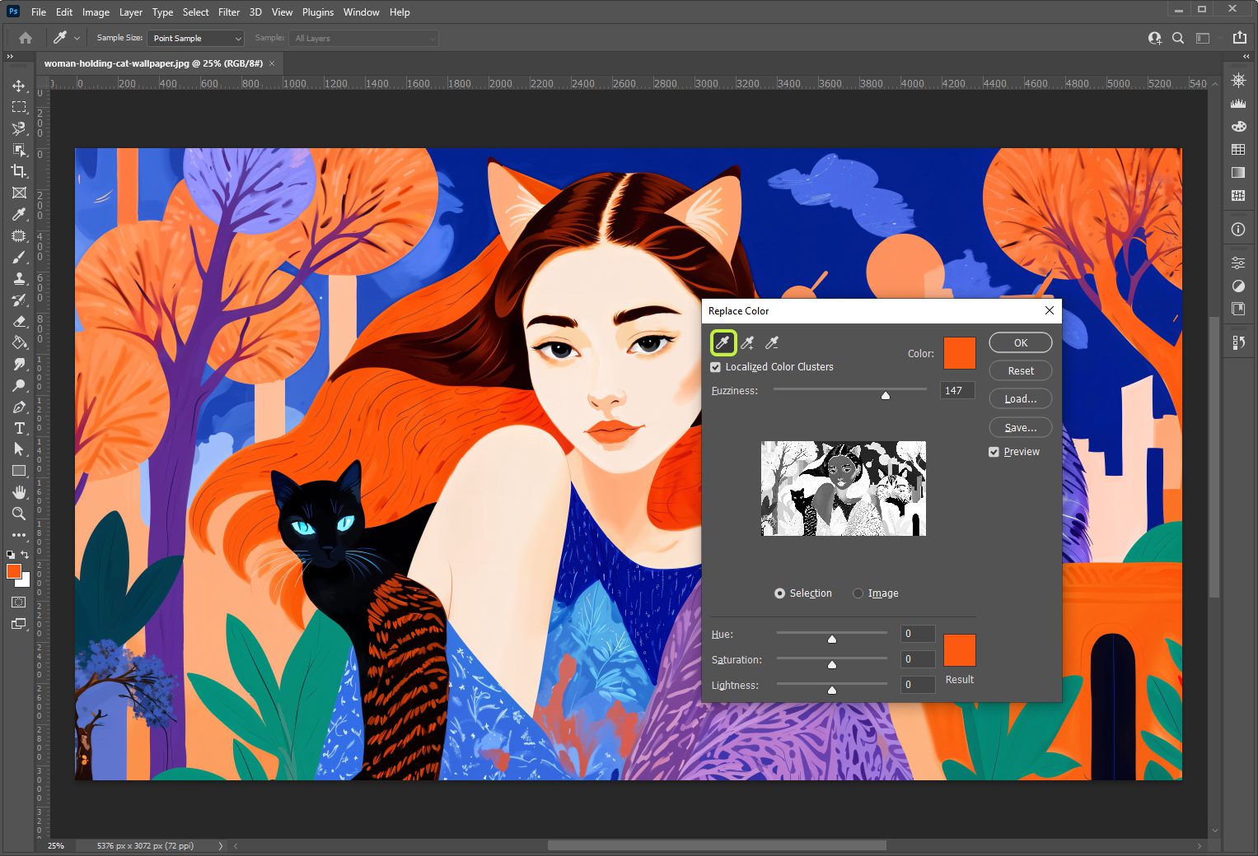
Task: Select the Dodge tool
Action: [x=19, y=385]
